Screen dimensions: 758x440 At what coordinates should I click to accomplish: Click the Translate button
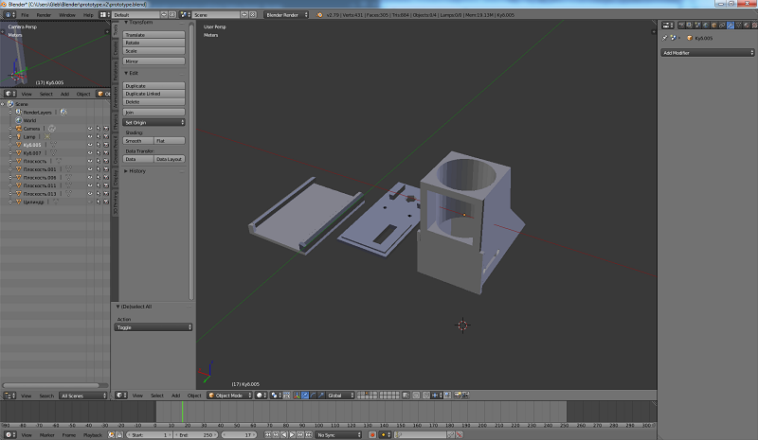153,35
